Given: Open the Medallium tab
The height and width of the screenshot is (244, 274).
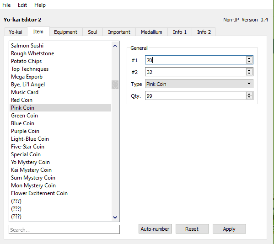Looking at the screenshot, I should [x=151, y=32].
